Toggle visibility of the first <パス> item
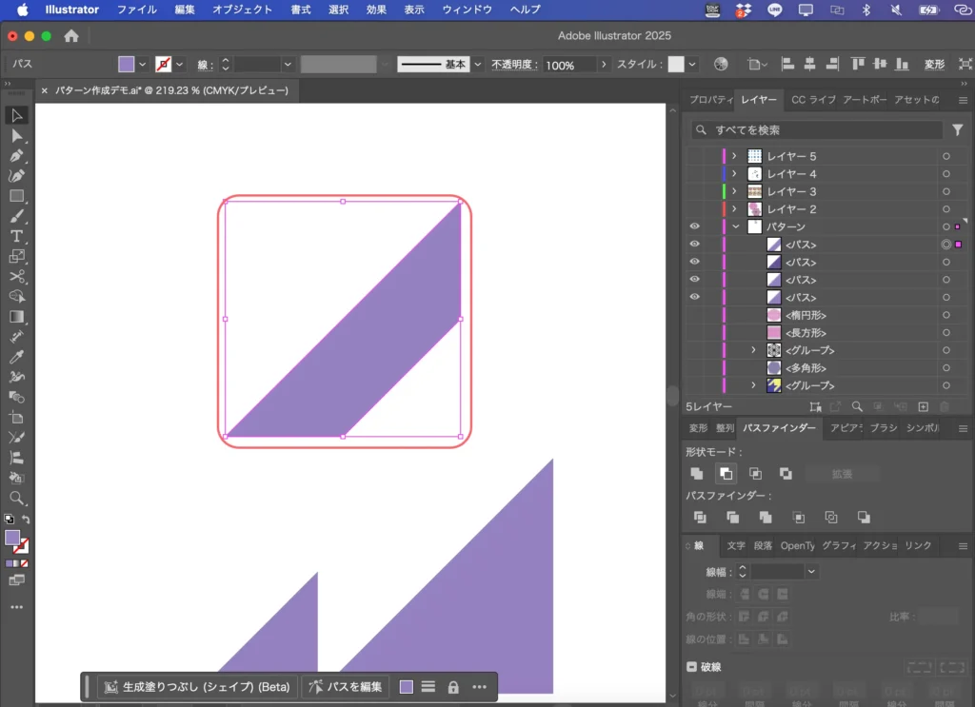975x707 pixels. 694,245
